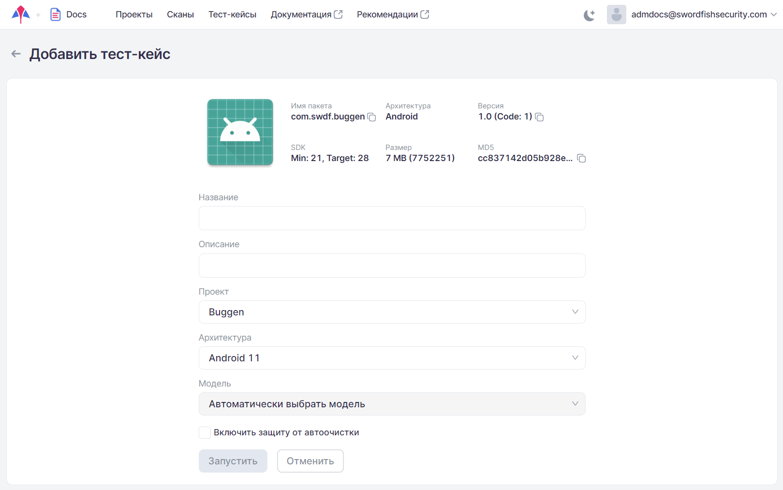Copy the MD5 hash value
The height and width of the screenshot is (490, 783).
(581, 159)
